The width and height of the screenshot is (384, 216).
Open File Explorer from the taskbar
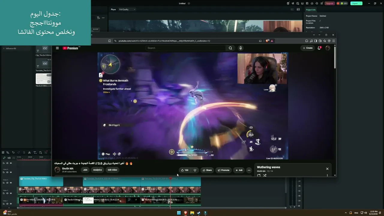coord(192,213)
